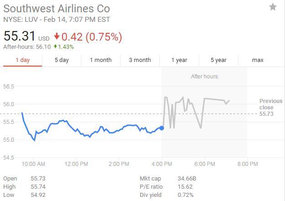Click the red down arrow price change
Screen dimensions: 285x201
pos(57,36)
